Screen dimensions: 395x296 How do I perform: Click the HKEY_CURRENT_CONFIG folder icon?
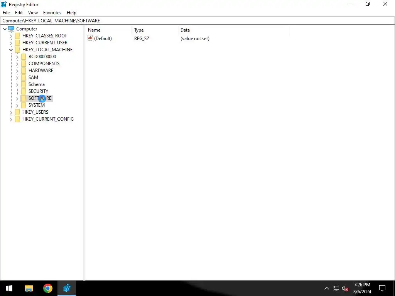pyautogui.click(x=18, y=119)
